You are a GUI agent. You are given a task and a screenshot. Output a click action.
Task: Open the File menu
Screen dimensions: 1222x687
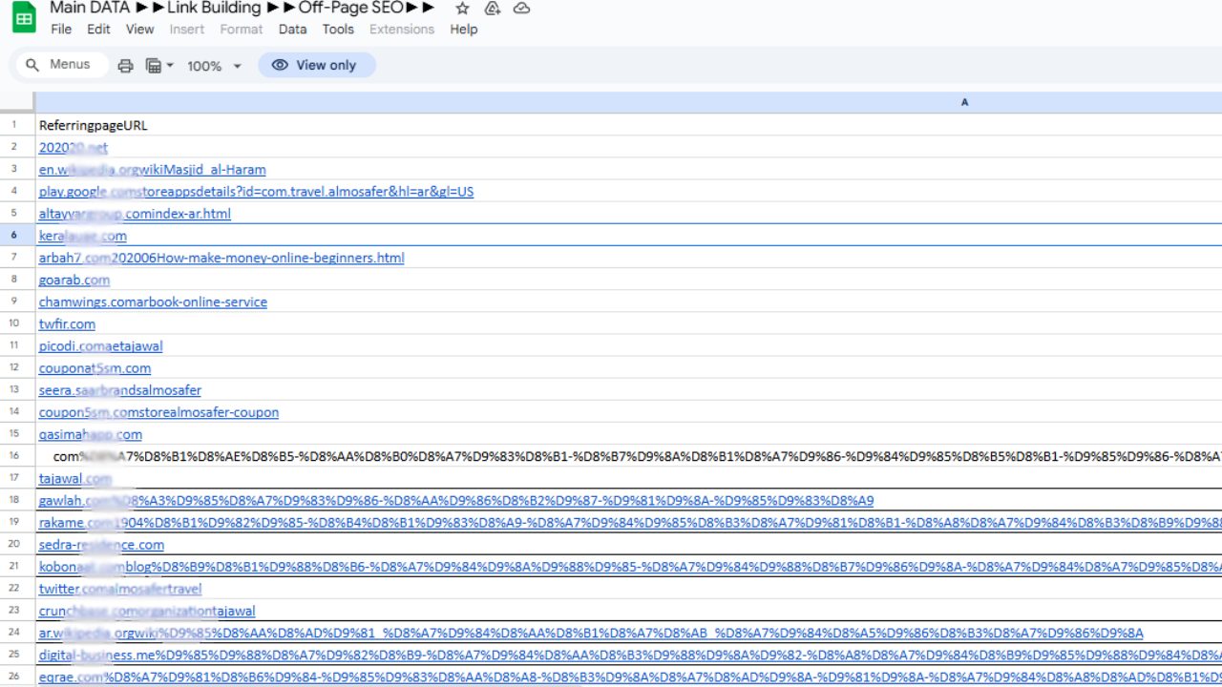(x=61, y=30)
